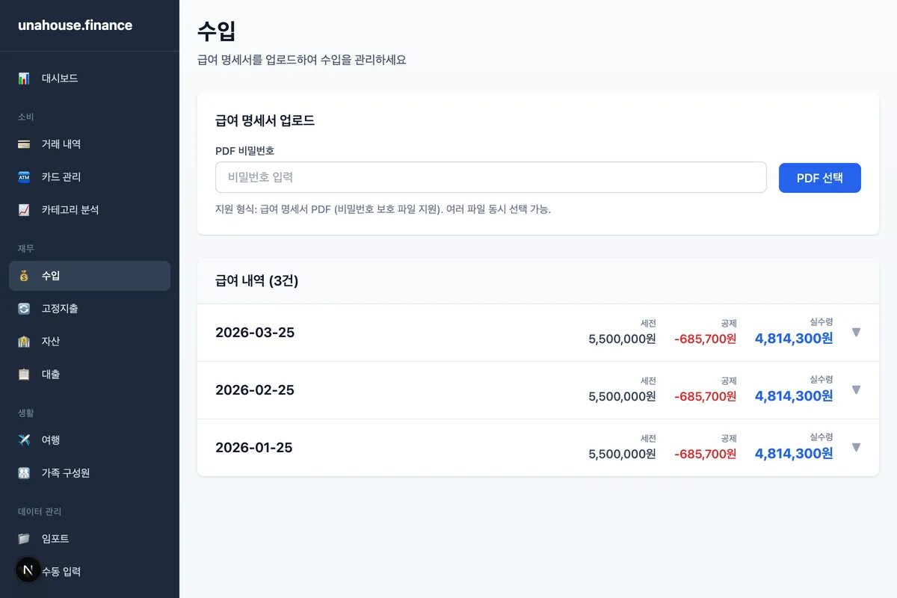Click the clipboard icon for 대출
This screenshot has height=598, width=897.
24,374
